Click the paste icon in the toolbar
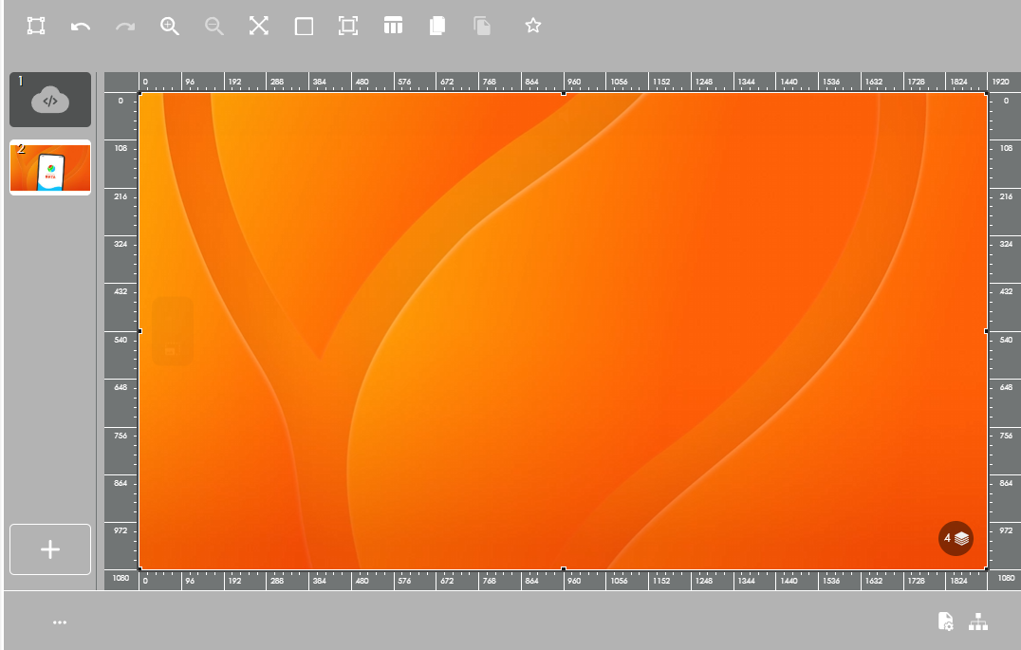Viewport: 1021px width, 650px height. point(482,26)
